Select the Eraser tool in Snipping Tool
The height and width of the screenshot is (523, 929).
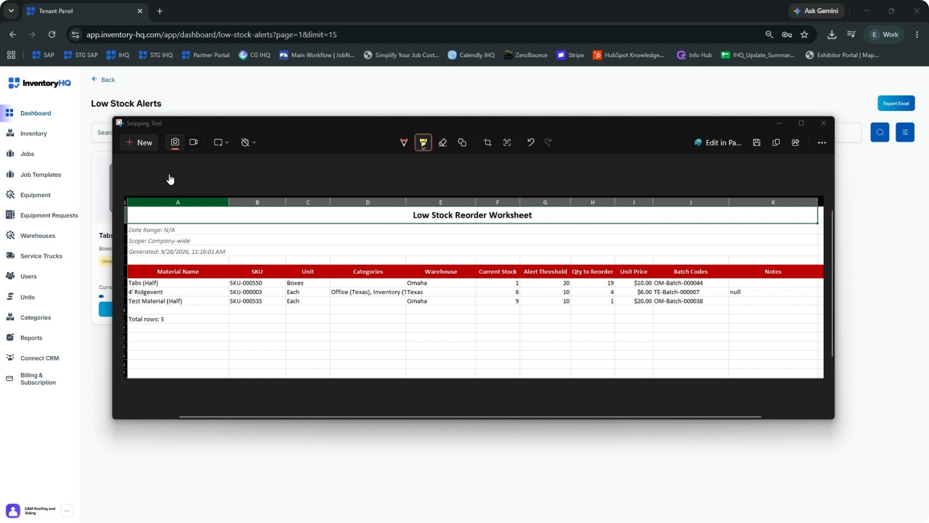(x=443, y=142)
